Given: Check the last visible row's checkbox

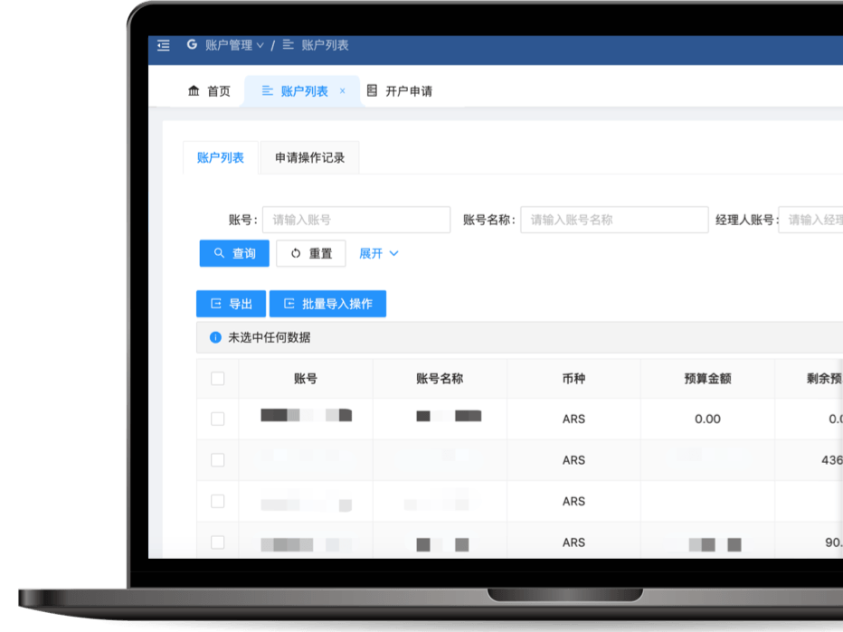Looking at the screenshot, I should pos(217,542).
